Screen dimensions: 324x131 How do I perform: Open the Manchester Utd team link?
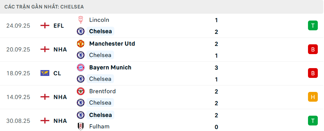click(112, 44)
